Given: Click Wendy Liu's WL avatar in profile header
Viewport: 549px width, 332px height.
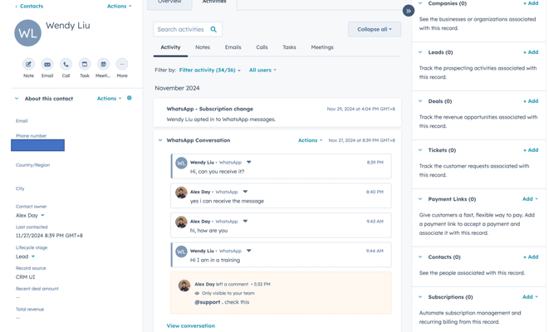Looking at the screenshot, I should coord(27,33).
